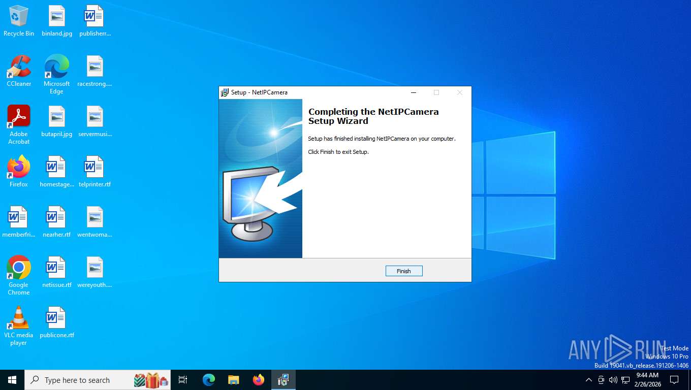Open the volume control in system tray
The width and height of the screenshot is (691, 390).
point(613,380)
